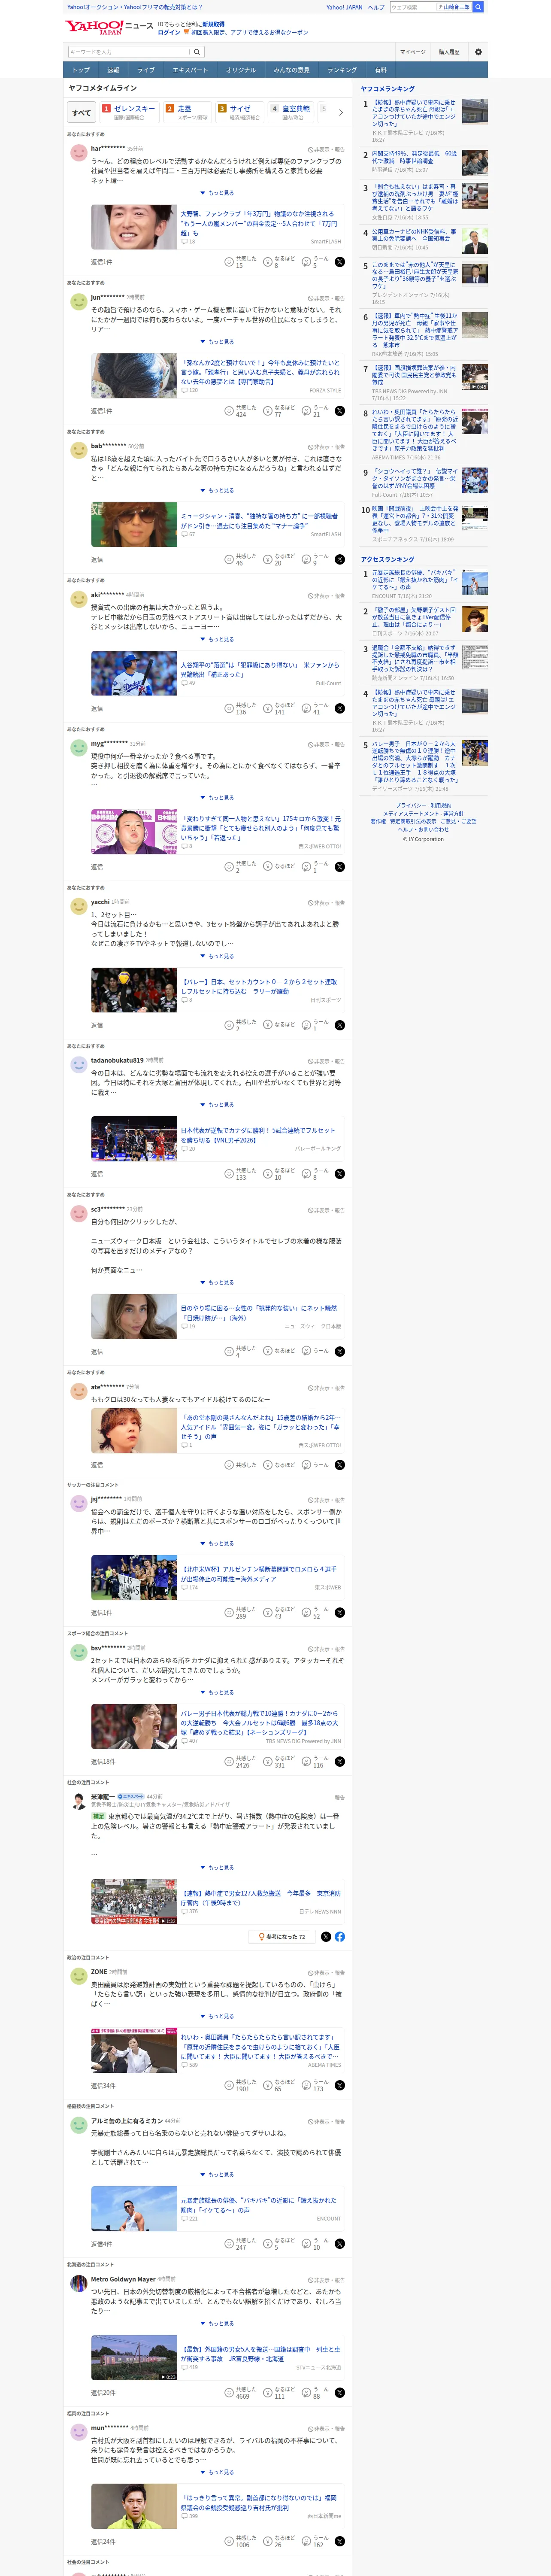Click the keyword search magnifier icon
Image resolution: width=551 pixels, height=2576 pixels.
click(197, 52)
